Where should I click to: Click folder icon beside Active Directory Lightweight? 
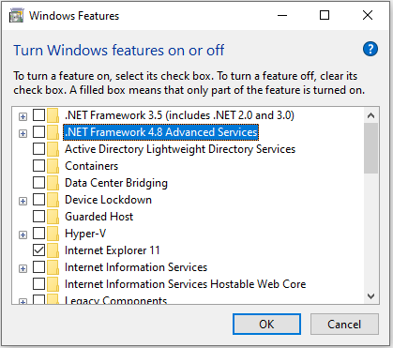[x=53, y=149]
